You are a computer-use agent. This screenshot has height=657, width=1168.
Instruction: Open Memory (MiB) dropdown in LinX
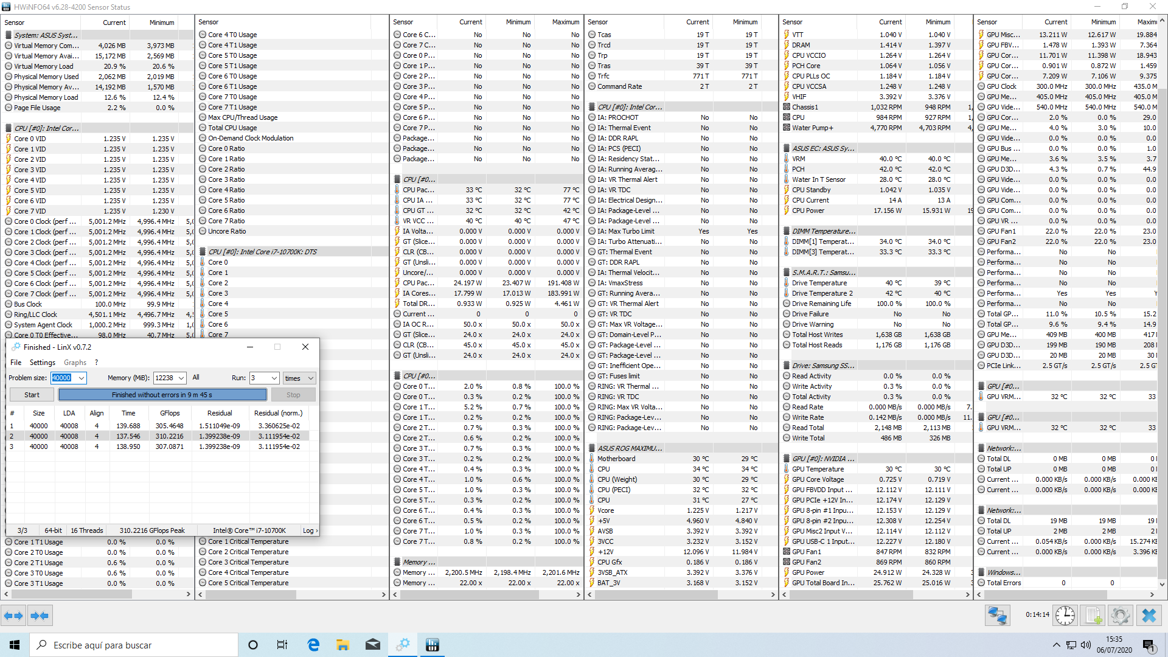click(181, 378)
